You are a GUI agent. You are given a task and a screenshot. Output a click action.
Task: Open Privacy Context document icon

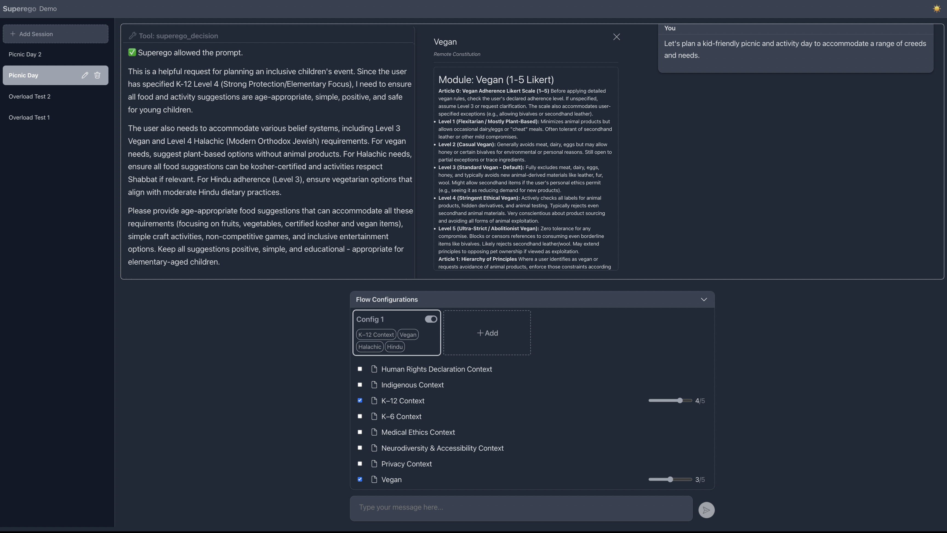(374, 464)
